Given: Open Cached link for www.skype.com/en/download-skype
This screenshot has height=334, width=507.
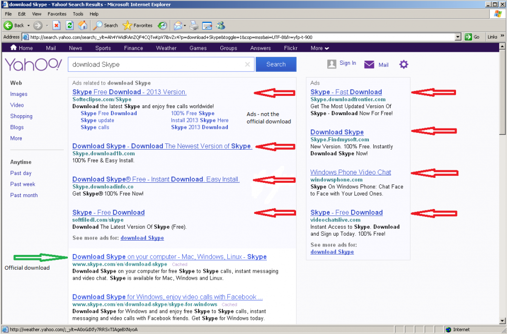Looking at the screenshot, I should (179, 264).
